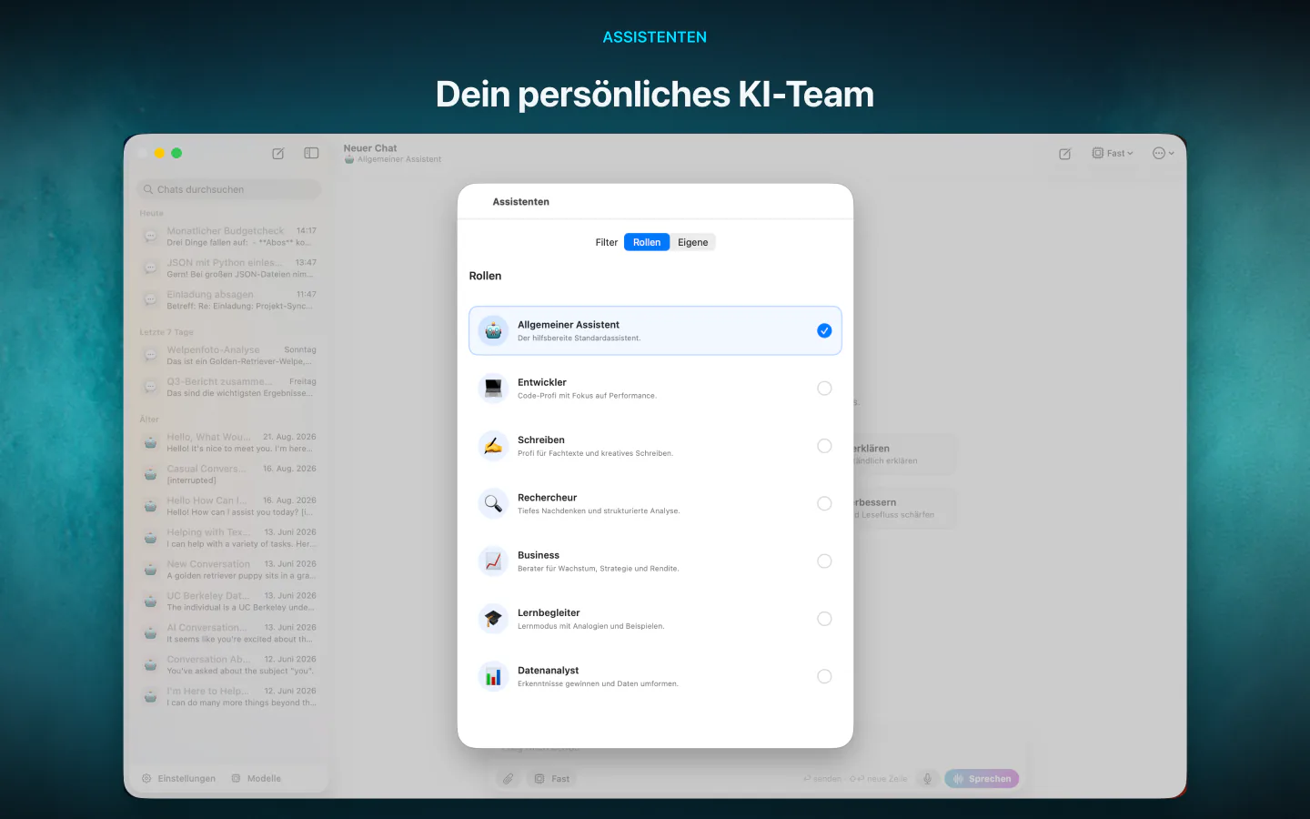1310x819 pixels.
Task: Click the chart icon beside Business
Action: [493, 561]
